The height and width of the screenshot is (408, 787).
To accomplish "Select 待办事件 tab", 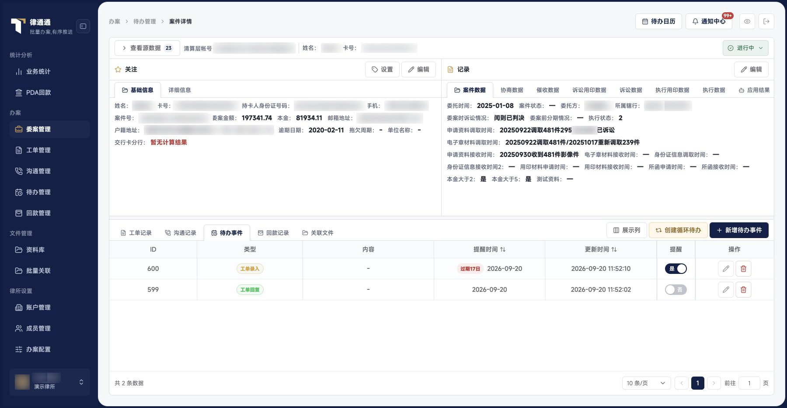I will (227, 233).
